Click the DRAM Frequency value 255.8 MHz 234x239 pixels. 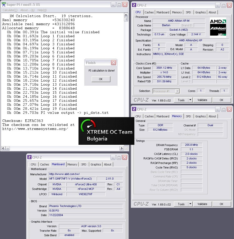[191, 145]
